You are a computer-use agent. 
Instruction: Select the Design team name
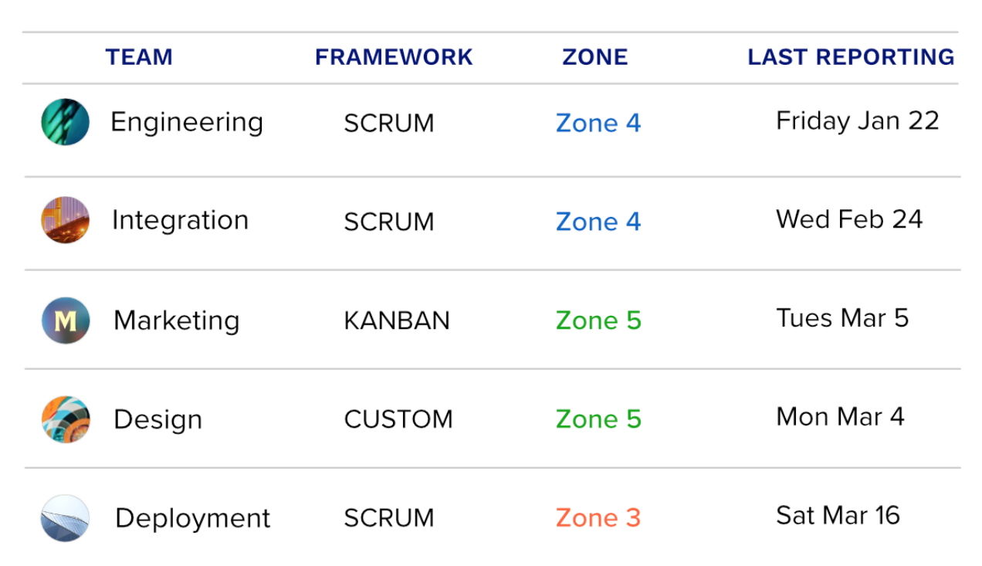[x=158, y=420]
